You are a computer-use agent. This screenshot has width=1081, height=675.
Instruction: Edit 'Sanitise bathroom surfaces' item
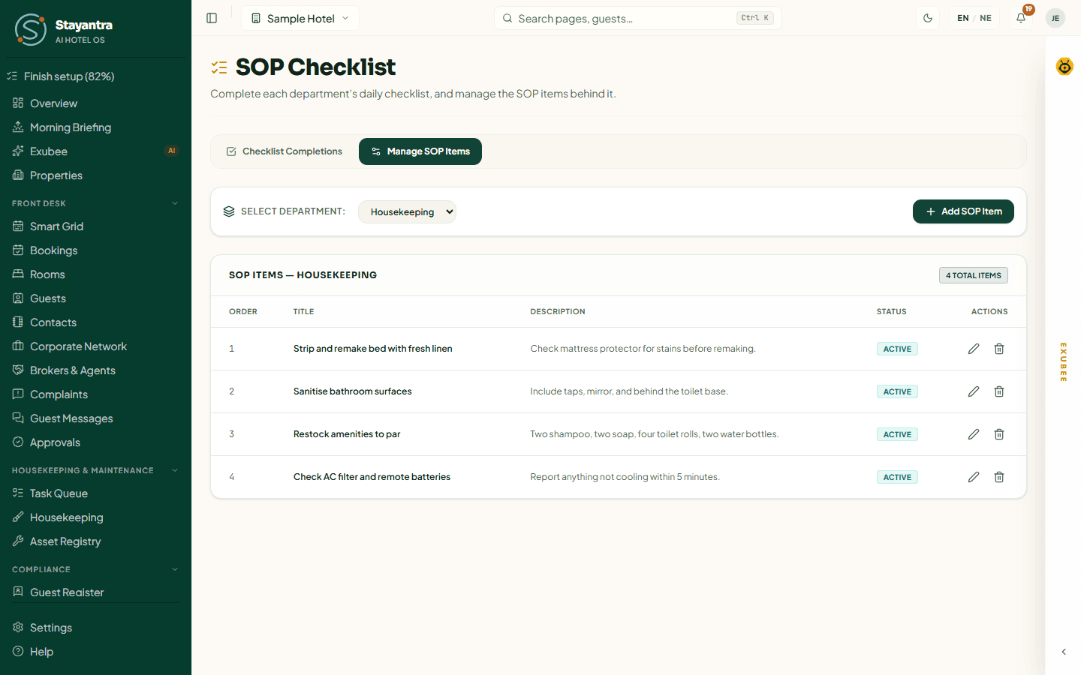pos(974,391)
